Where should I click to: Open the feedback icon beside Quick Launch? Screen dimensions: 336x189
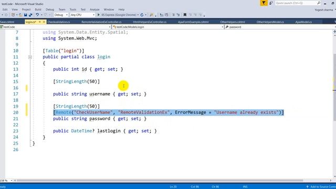271,3
